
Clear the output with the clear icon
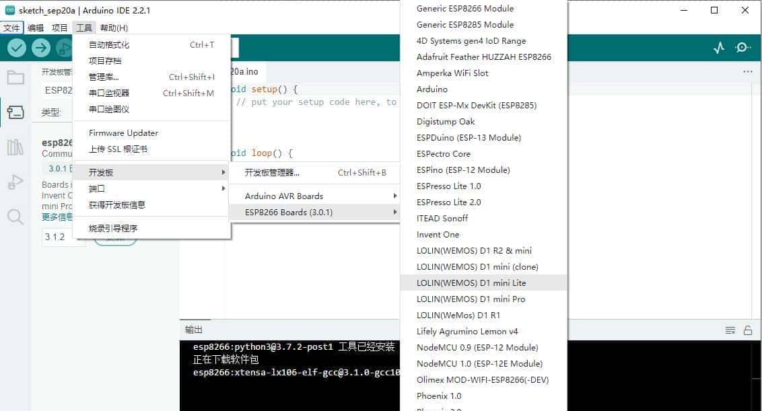(730, 330)
